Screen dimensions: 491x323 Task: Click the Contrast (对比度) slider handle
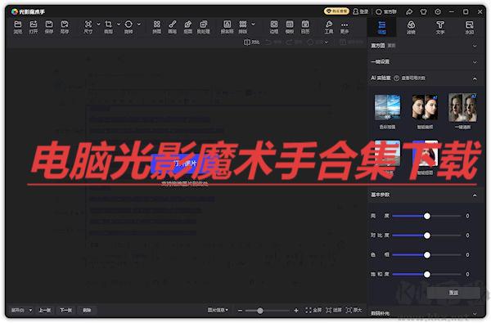point(427,236)
